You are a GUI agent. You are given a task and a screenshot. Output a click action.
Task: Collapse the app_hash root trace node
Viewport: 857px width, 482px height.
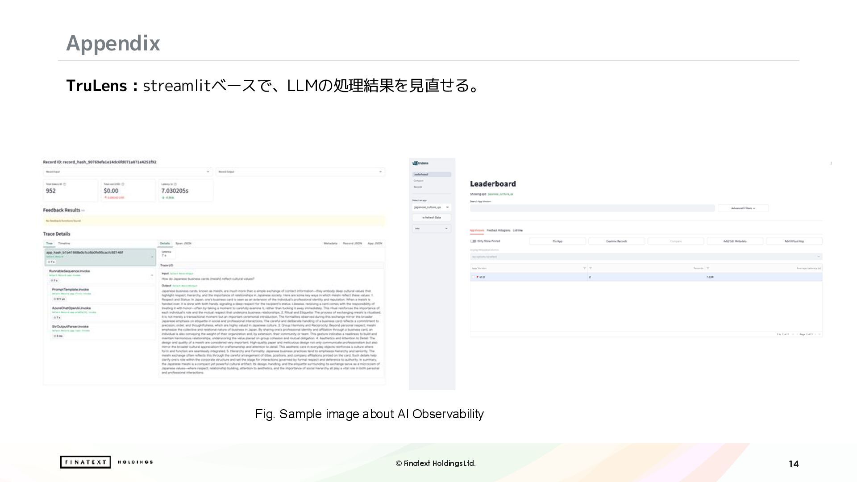tap(152, 257)
